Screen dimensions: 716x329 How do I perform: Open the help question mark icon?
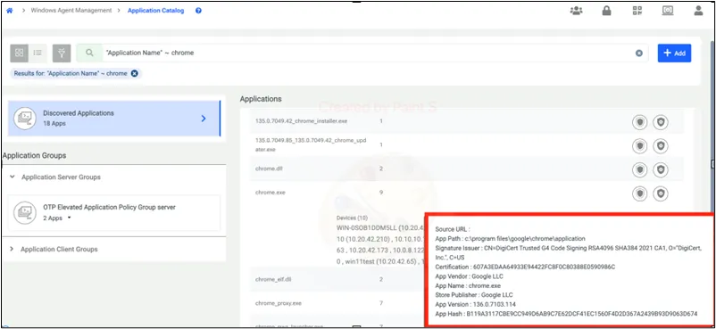click(198, 11)
